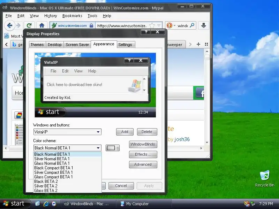Reload the page with the green refresh icon
This screenshot has width=279, height=209.
point(29,25)
